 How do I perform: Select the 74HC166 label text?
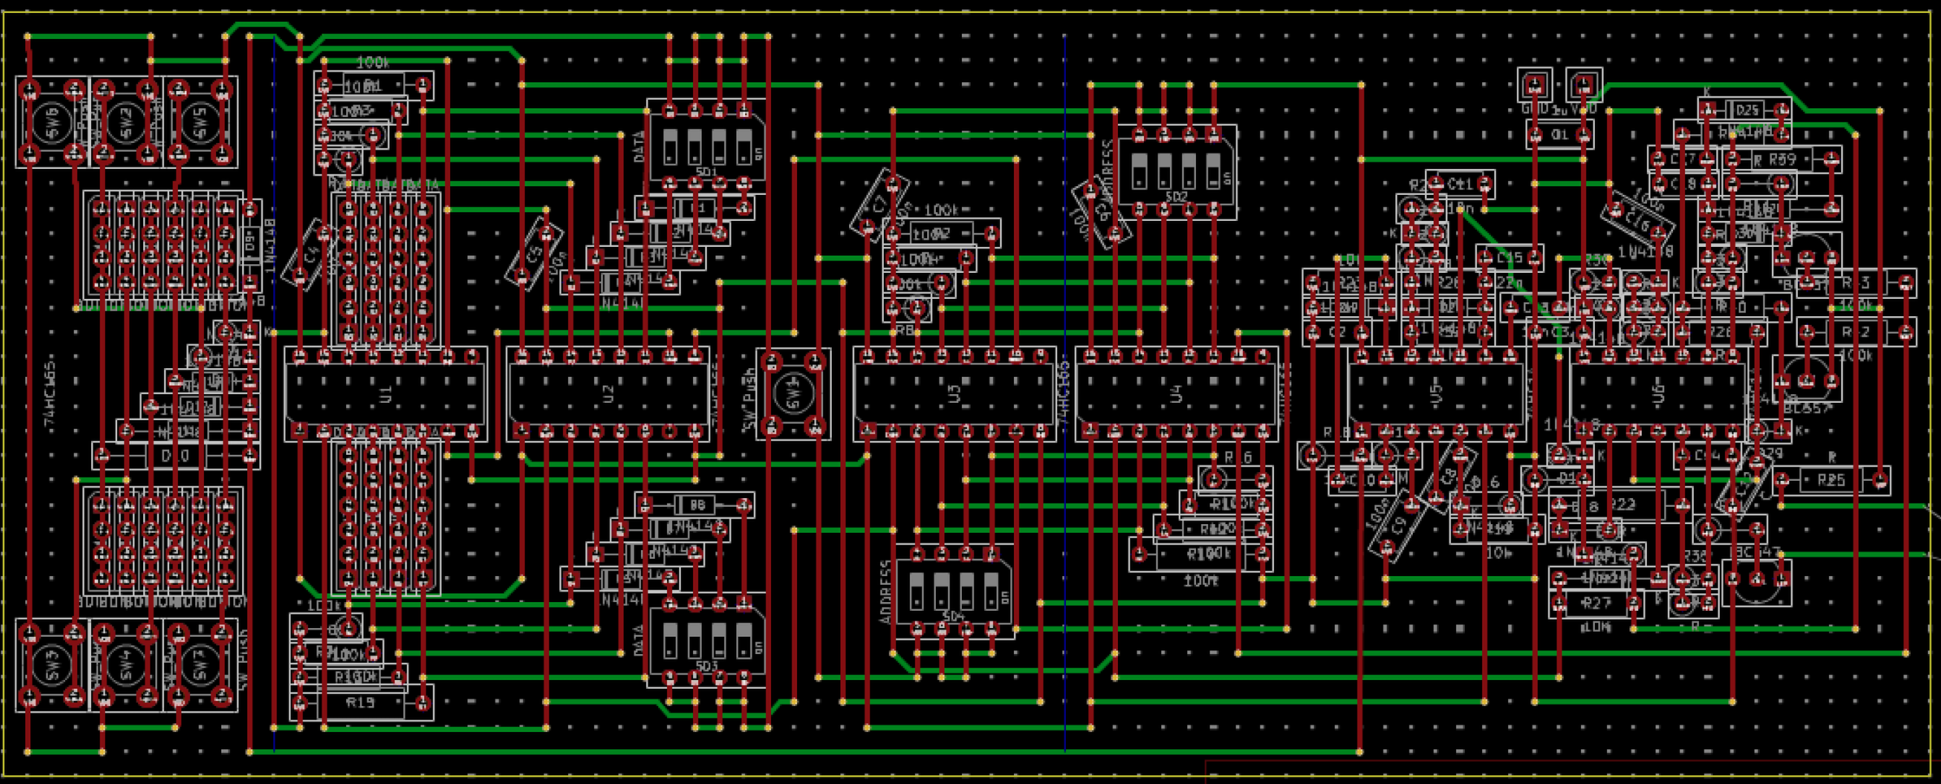[1064, 394]
